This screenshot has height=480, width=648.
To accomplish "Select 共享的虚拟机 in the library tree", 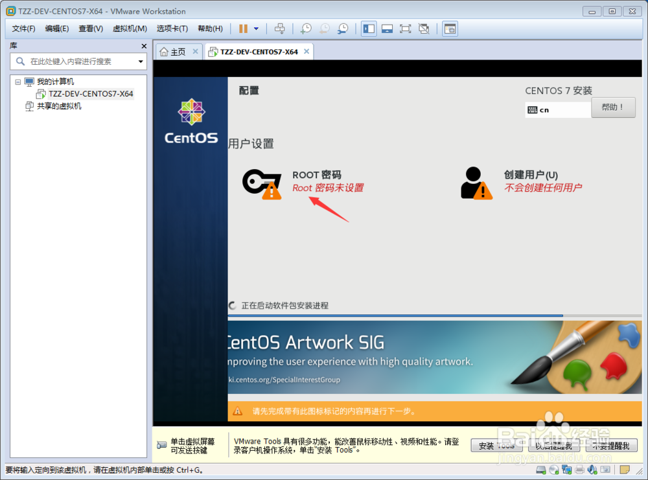I will click(x=59, y=106).
